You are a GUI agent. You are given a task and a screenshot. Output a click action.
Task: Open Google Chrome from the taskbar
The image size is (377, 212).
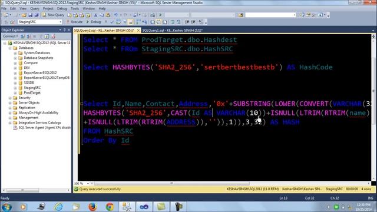(x=110, y=207)
